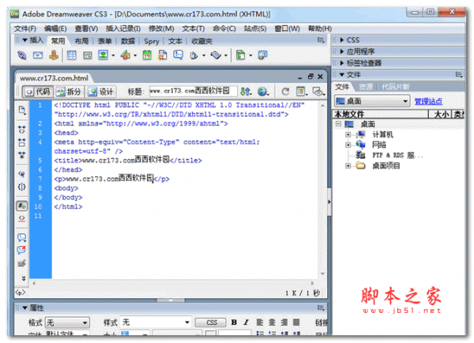Switch to the Spry insert tab
The image size is (474, 343).
151,41
